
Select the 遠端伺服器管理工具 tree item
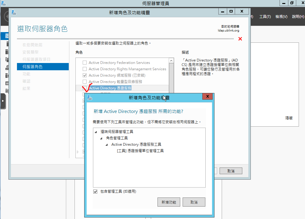tap(117, 132)
